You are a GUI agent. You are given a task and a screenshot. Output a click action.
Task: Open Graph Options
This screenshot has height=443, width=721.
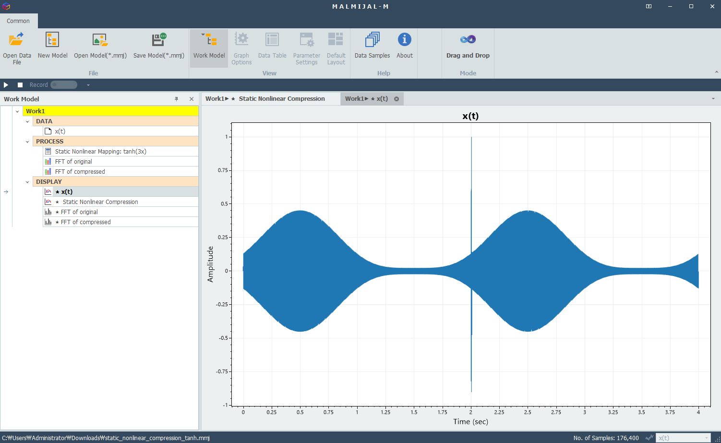click(241, 48)
